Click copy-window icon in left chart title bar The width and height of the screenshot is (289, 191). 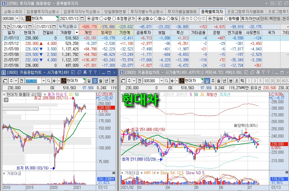point(79,73)
